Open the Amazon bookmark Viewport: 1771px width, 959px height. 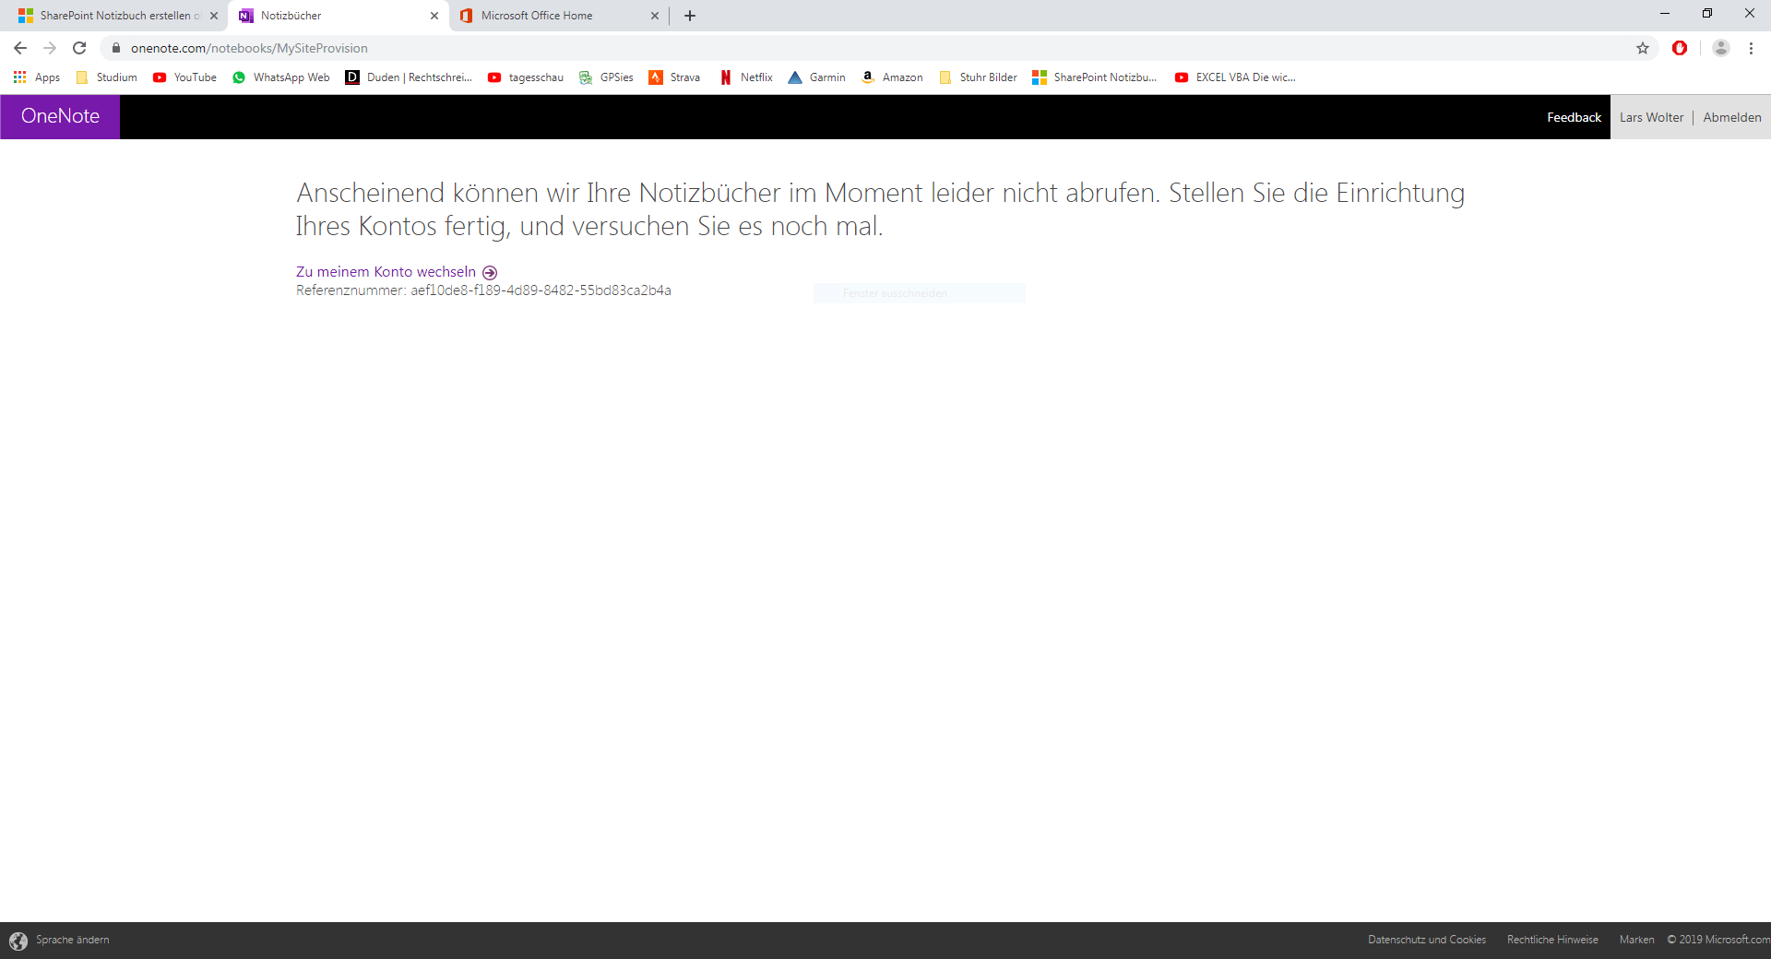(892, 77)
